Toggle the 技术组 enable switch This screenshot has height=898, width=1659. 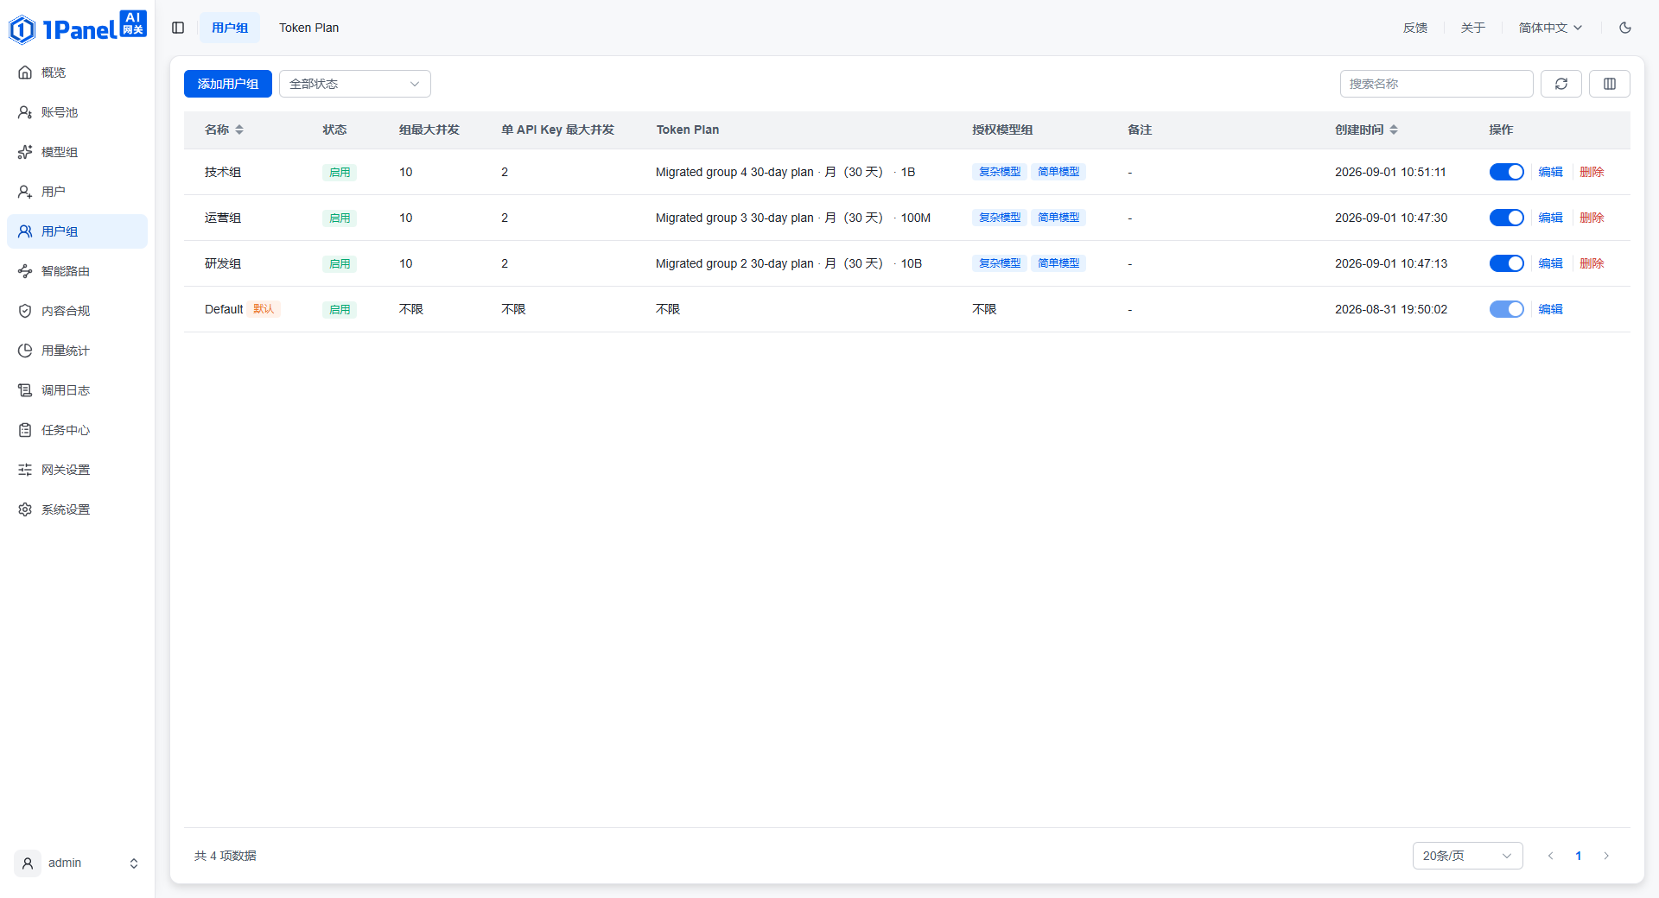click(x=1507, y=172)
